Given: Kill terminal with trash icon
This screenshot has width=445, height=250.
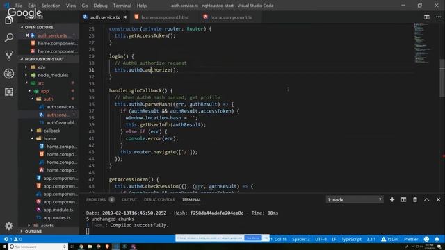Looking at the screenshot, I should click(x=415, y=199).
